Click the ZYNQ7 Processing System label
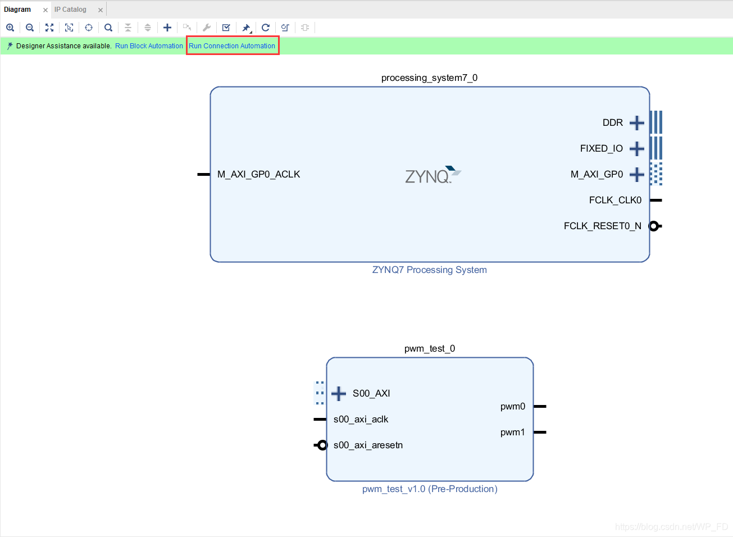 (x=430, y=270)
